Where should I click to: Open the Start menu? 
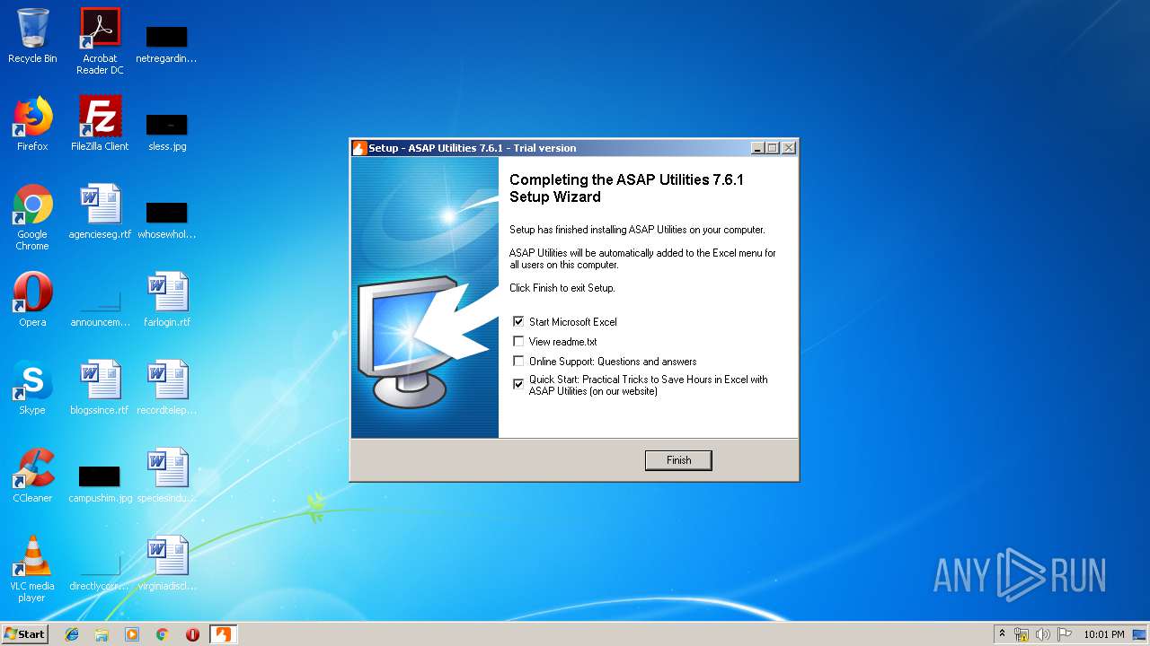coord(25,634)
